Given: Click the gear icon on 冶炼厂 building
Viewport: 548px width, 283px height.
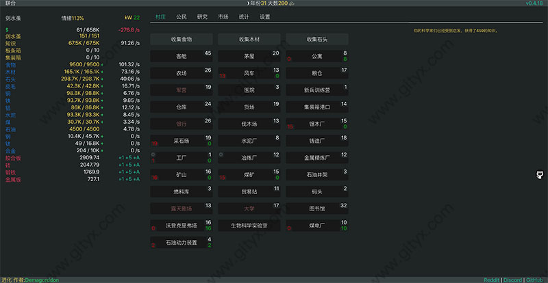Looking at the screenshot, I should pyautogui.click(x=222, y=154).
